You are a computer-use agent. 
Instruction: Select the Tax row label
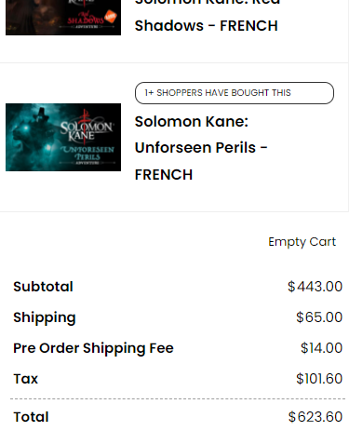tap(25, 379)
